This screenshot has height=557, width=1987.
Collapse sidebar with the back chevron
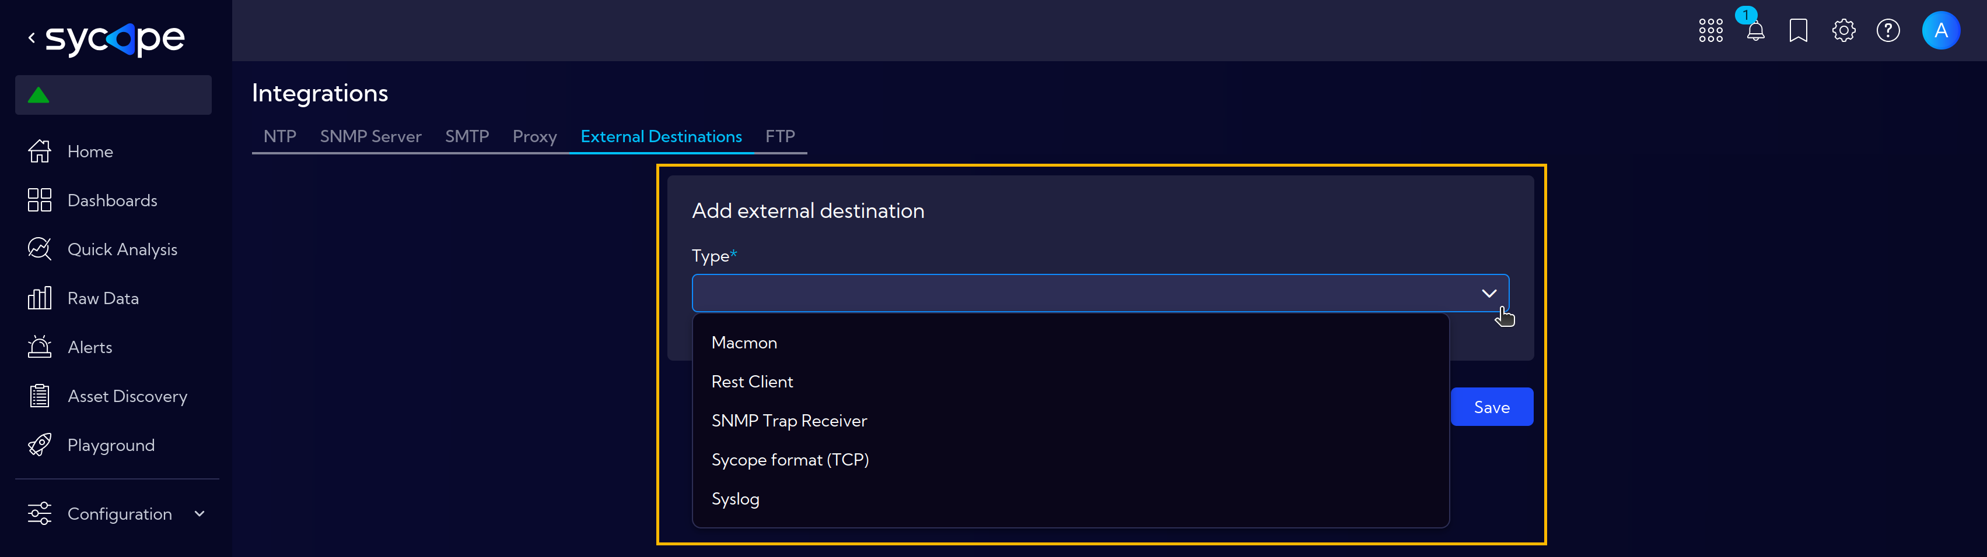click(x=32, y=37)
